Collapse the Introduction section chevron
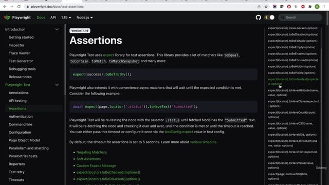329x185 pixels. (57, 29)
